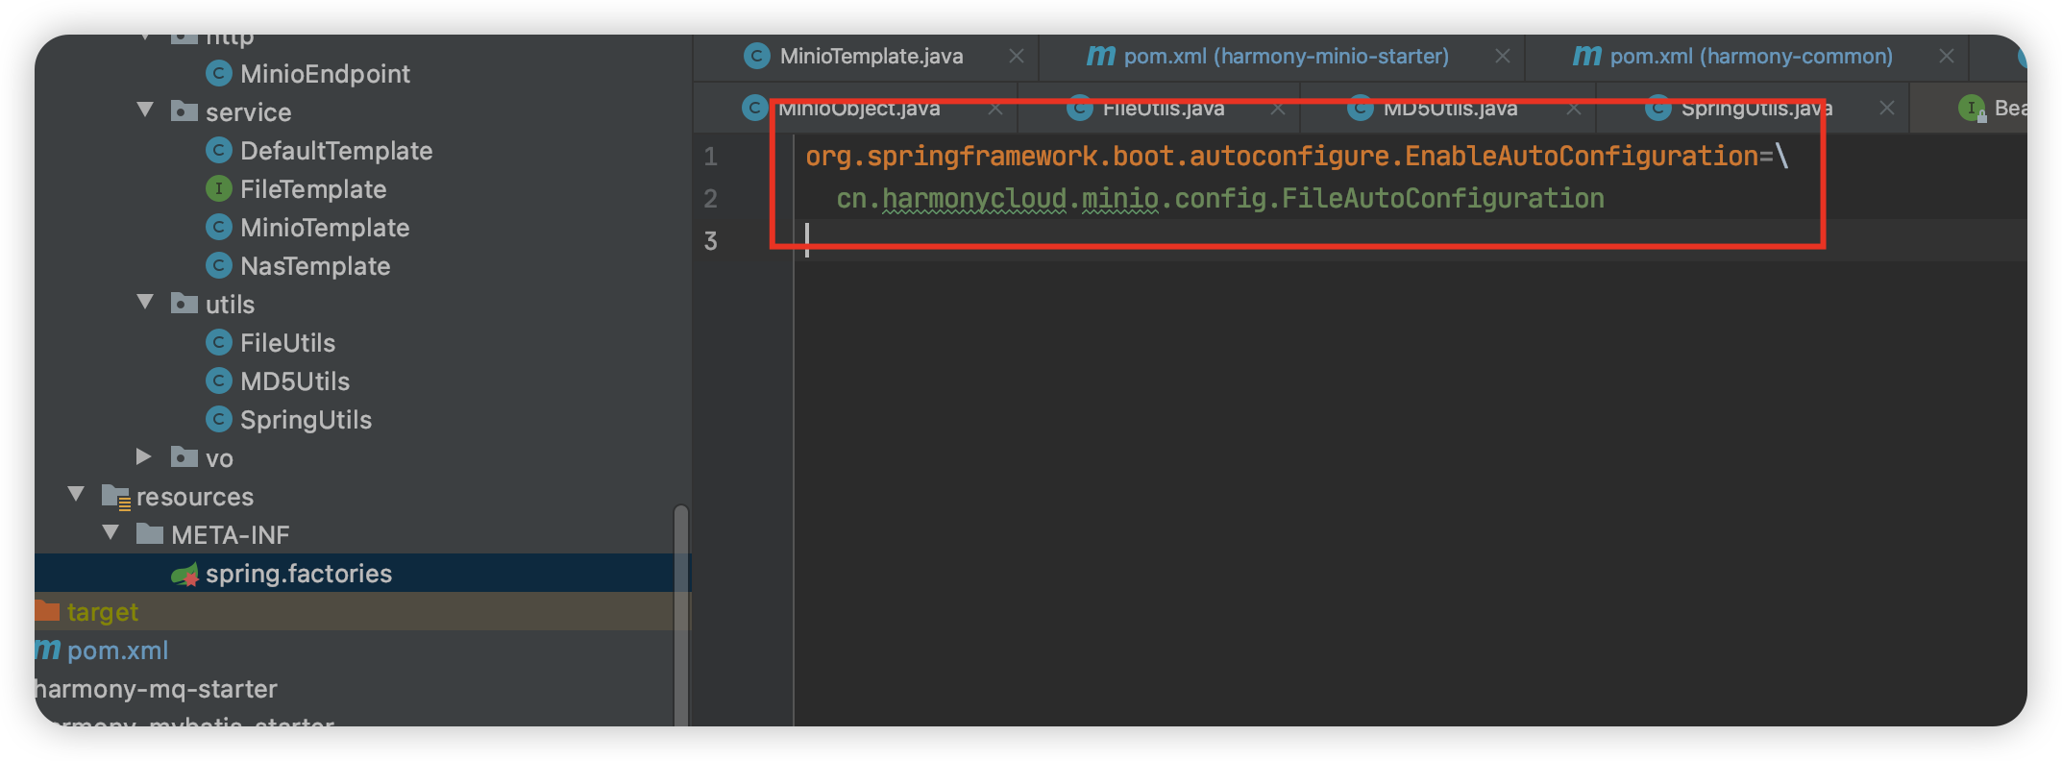Open MD5Utils in the project tree
The image size is (2062, 761).
294,381
